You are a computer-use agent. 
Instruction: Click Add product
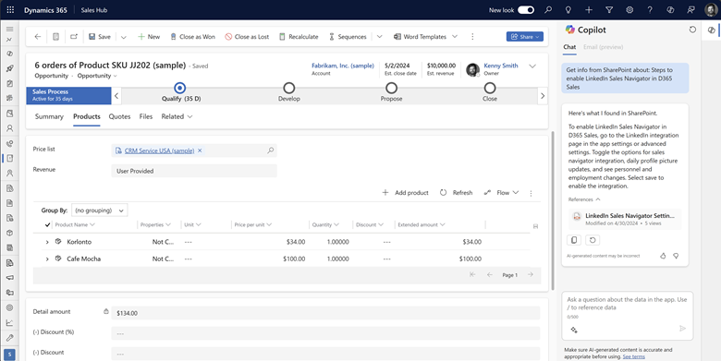pyautogui.click(x=405, y=193)
